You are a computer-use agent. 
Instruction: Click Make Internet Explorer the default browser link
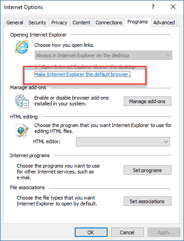click(x=82, y=74)
